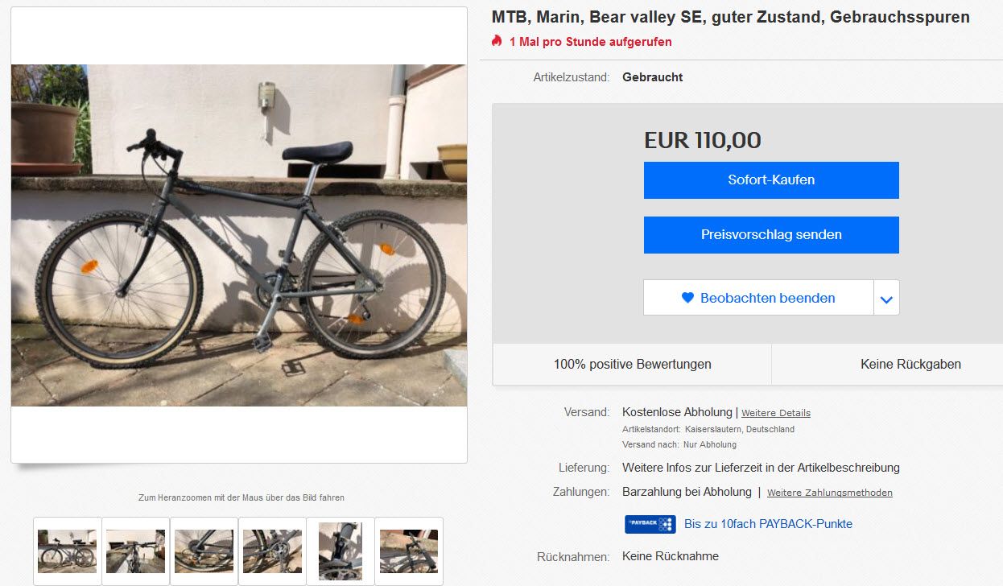Click Keine Rückgaben tab
This screenshot has width=1003, height=586.
tap(910, 365)
